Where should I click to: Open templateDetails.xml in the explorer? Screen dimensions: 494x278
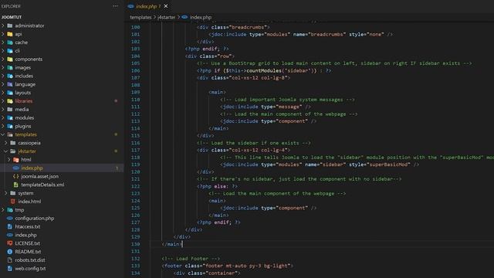point(42,185)
